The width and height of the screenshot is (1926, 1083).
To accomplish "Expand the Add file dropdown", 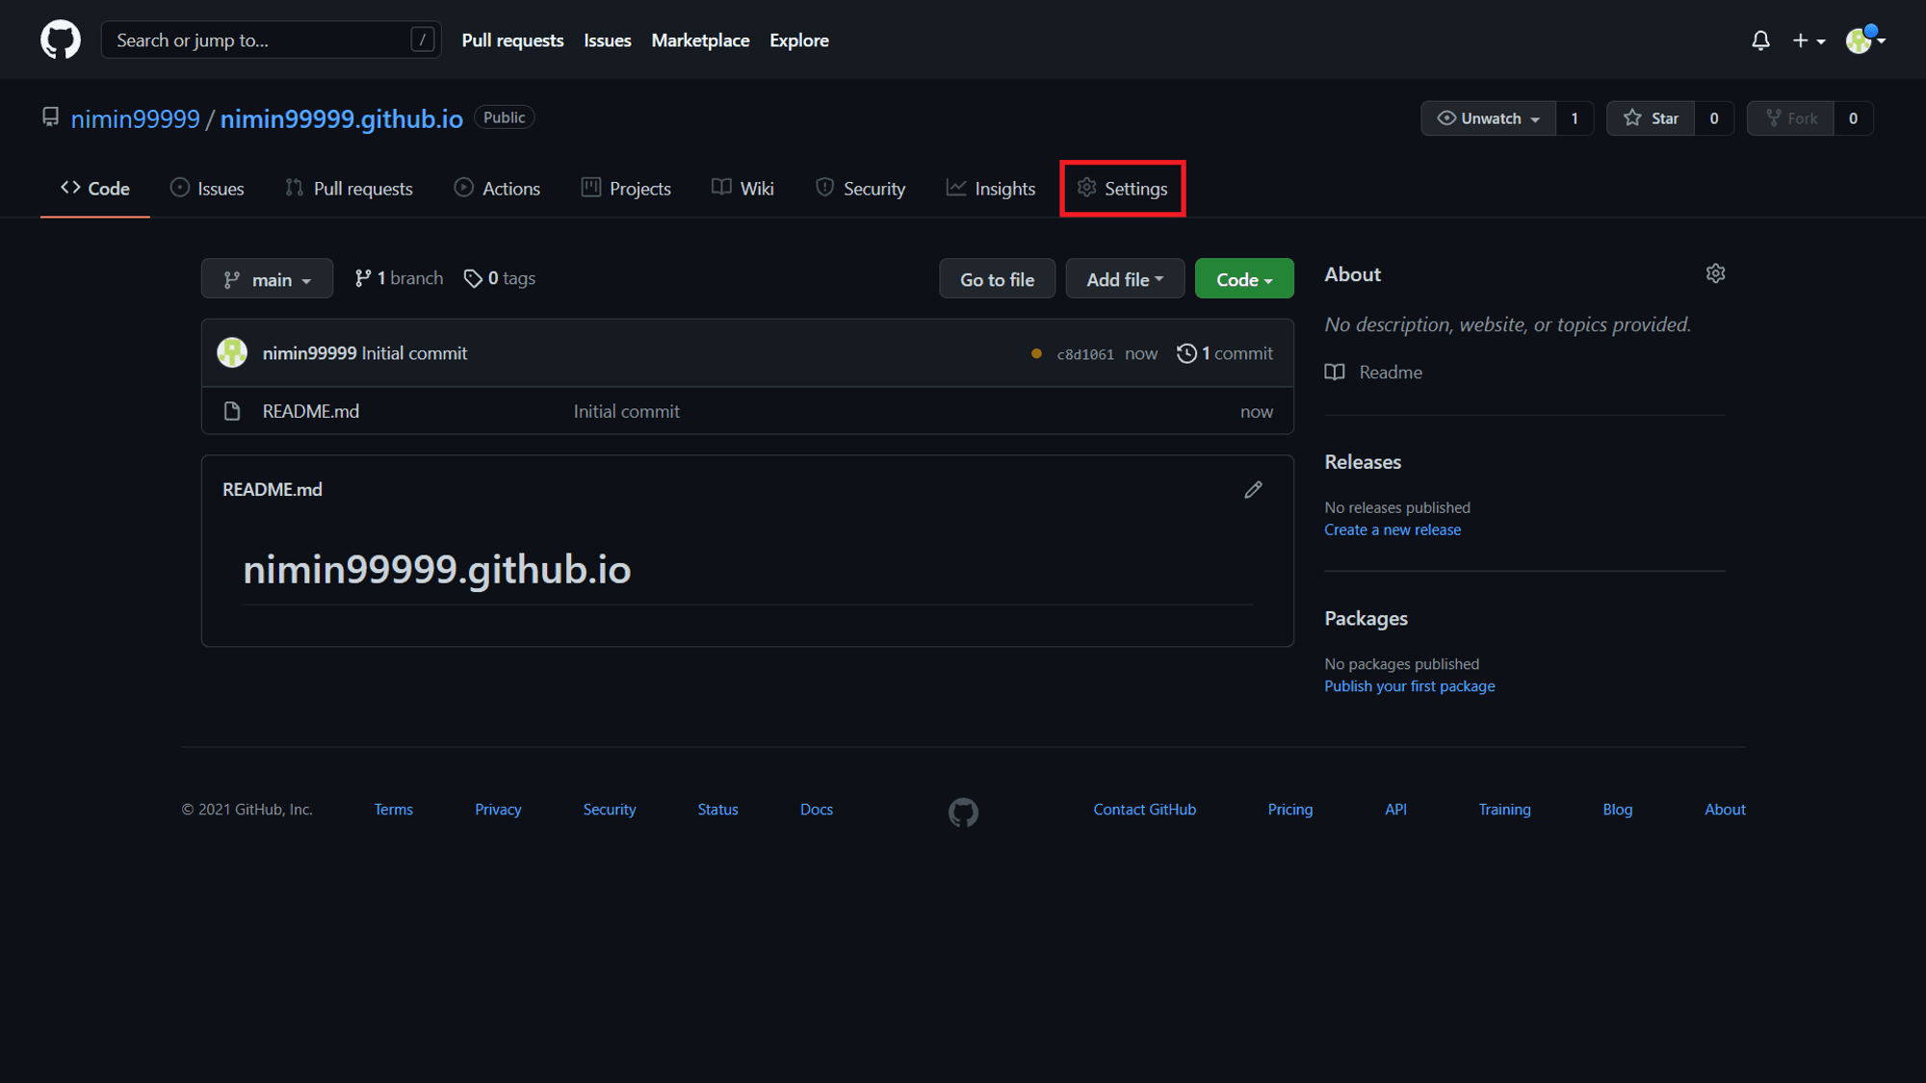I will pos(1125,279).
